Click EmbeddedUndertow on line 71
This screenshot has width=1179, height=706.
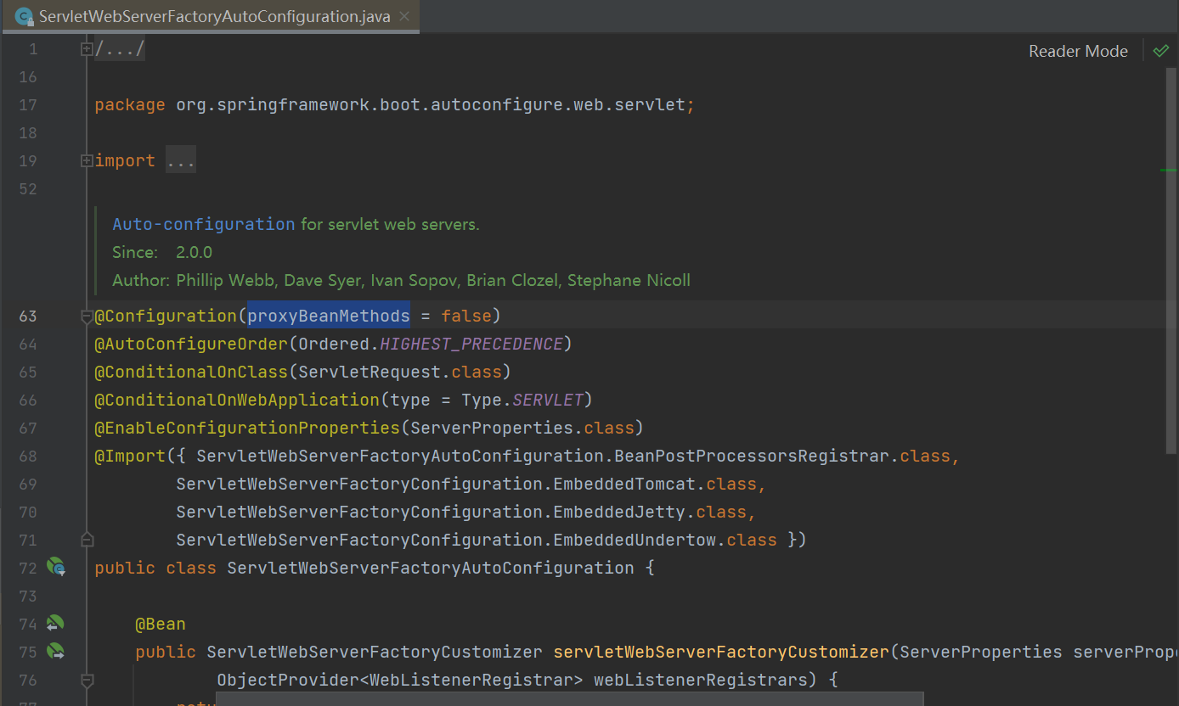point(635,540)
